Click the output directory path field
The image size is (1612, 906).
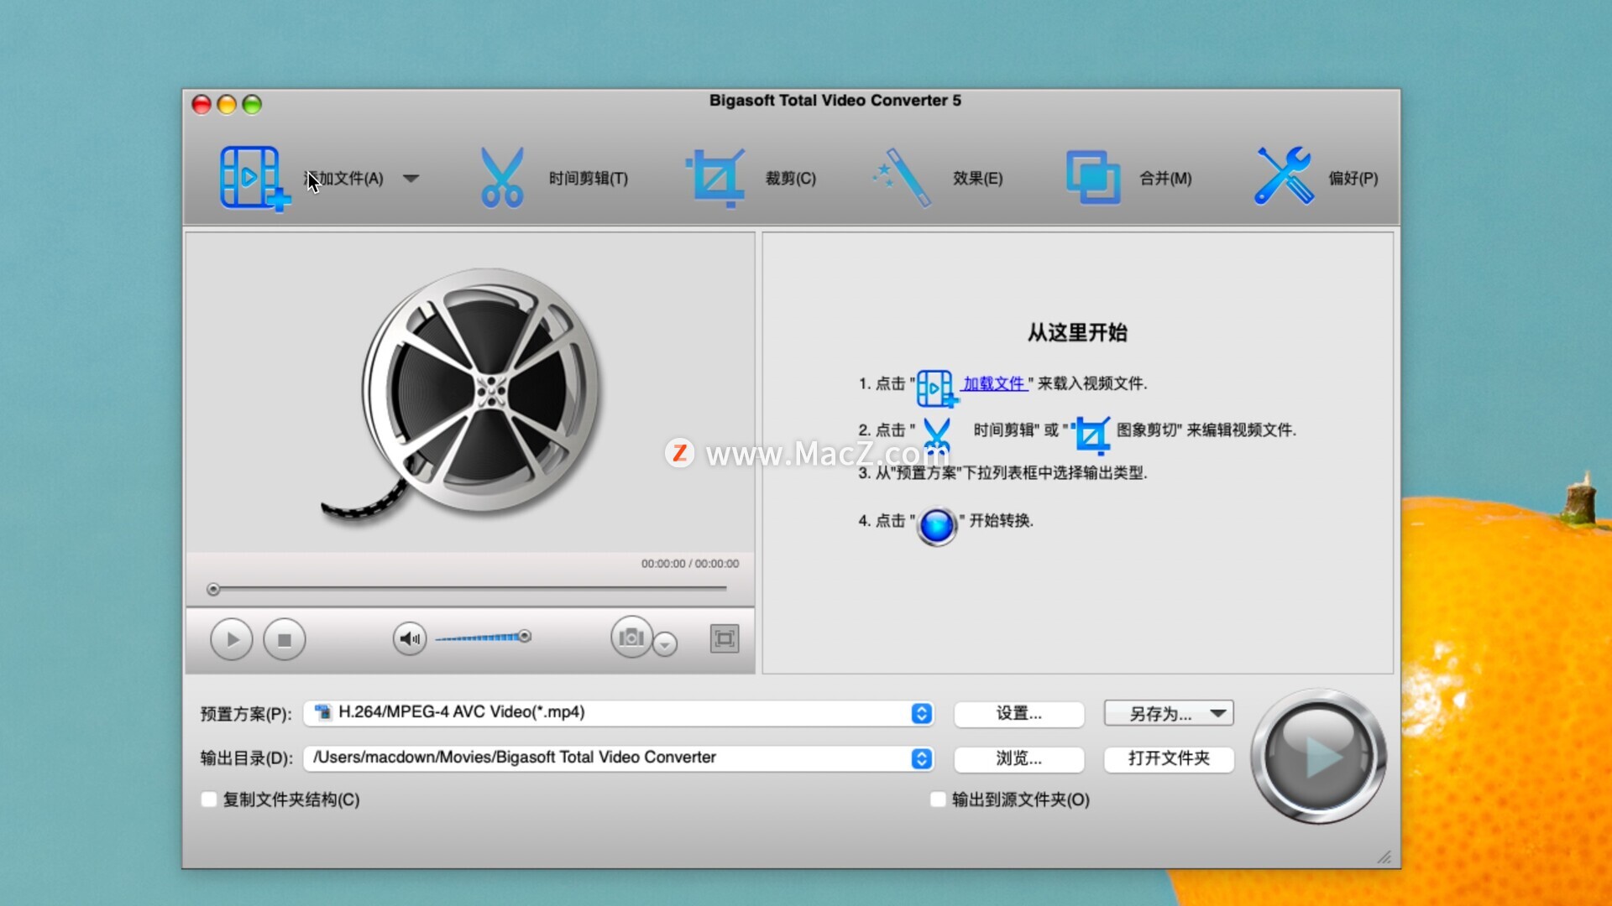point(618,758)
